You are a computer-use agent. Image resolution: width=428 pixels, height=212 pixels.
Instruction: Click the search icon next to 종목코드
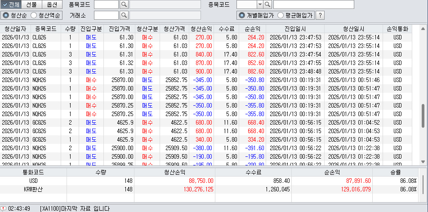pos(267,5)
